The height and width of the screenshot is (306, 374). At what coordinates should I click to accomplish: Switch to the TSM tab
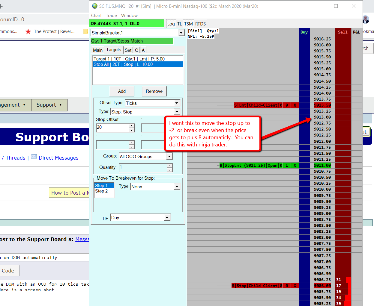pos(188,24)
